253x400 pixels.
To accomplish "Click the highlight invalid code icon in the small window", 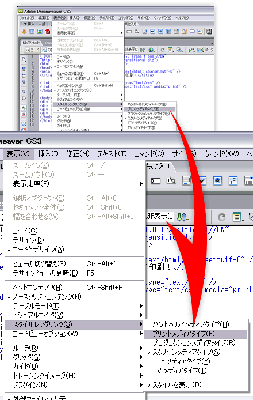I will tap(24, 114).
